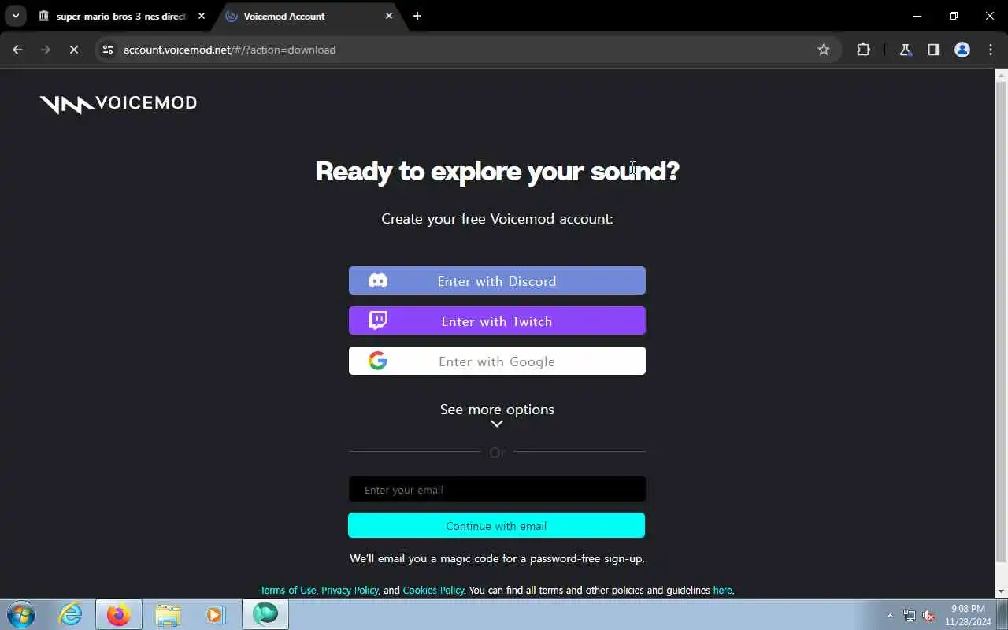Click the page scrollbar down arrow
The width and height of the screenshot is (1008, 630).
1001,591
